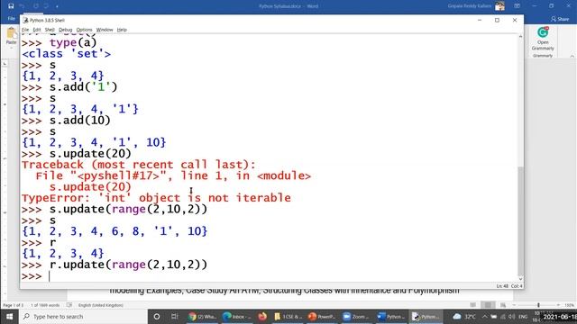Screen dimensions: 577x324
Task: Click the "s.add(10)" command line
Action: click(x=80, y=121)
